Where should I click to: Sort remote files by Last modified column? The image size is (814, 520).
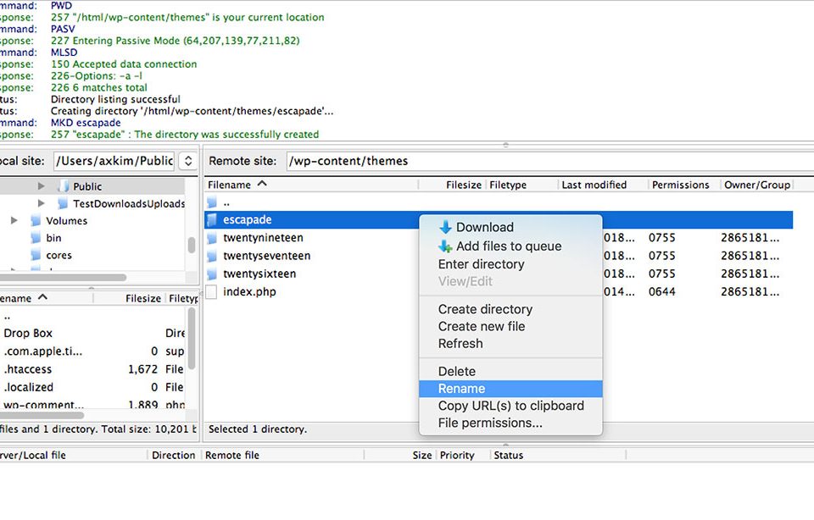[x=594, y=185]
